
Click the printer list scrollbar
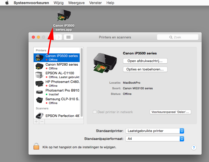coord(82,83)
